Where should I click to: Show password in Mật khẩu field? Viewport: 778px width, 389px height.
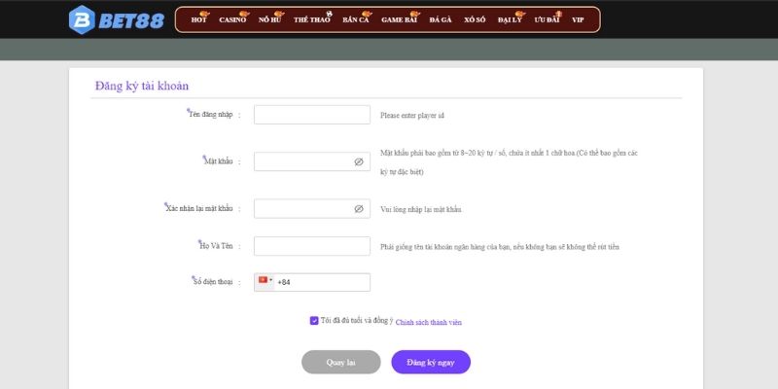coord(358,161)
